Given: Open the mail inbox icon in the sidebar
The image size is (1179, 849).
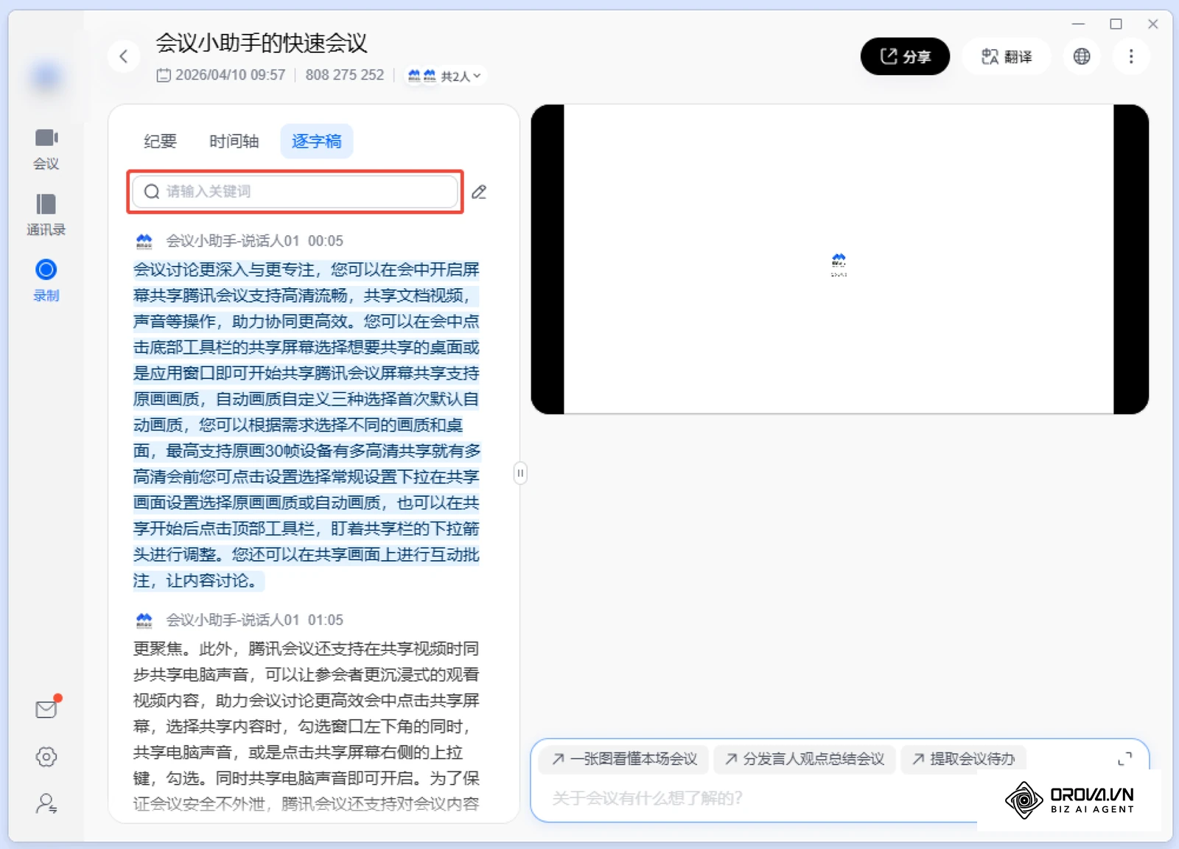Looking at the screenshot, I should point(46,709).
